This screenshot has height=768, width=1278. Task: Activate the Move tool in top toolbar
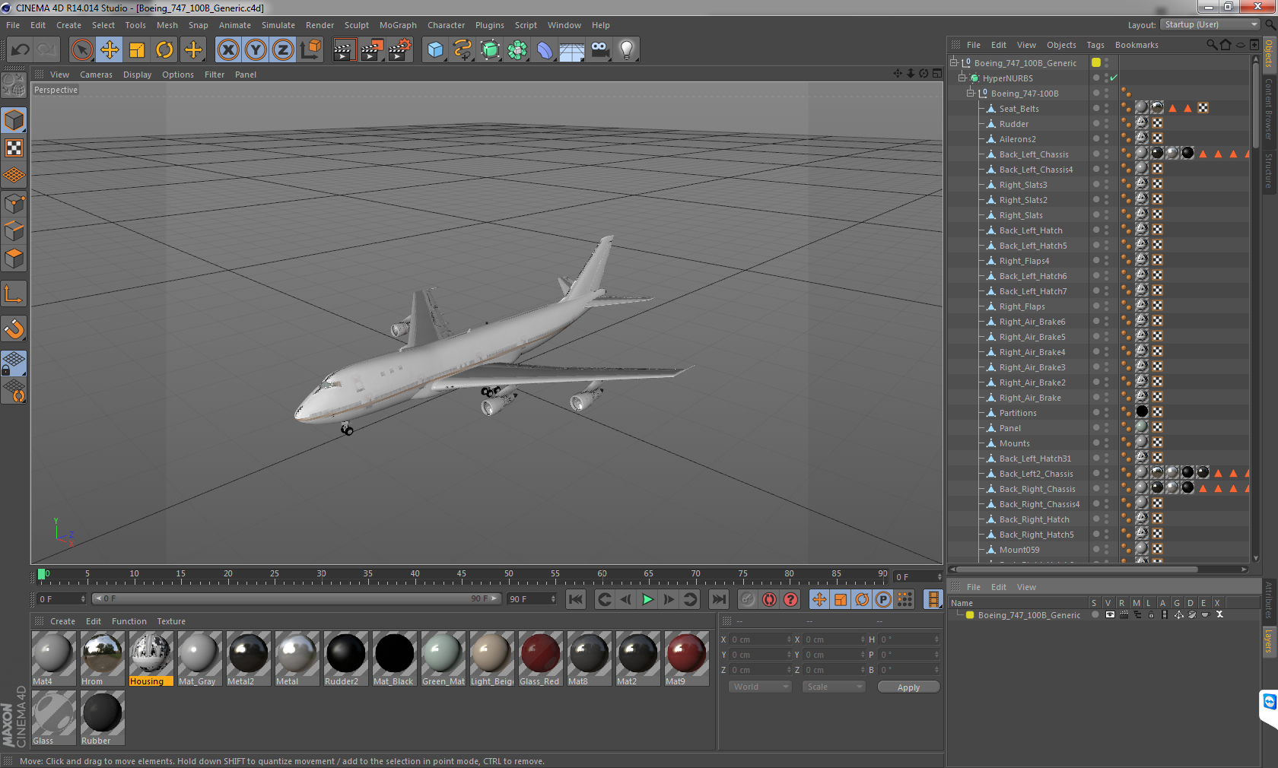click(110, 50)
